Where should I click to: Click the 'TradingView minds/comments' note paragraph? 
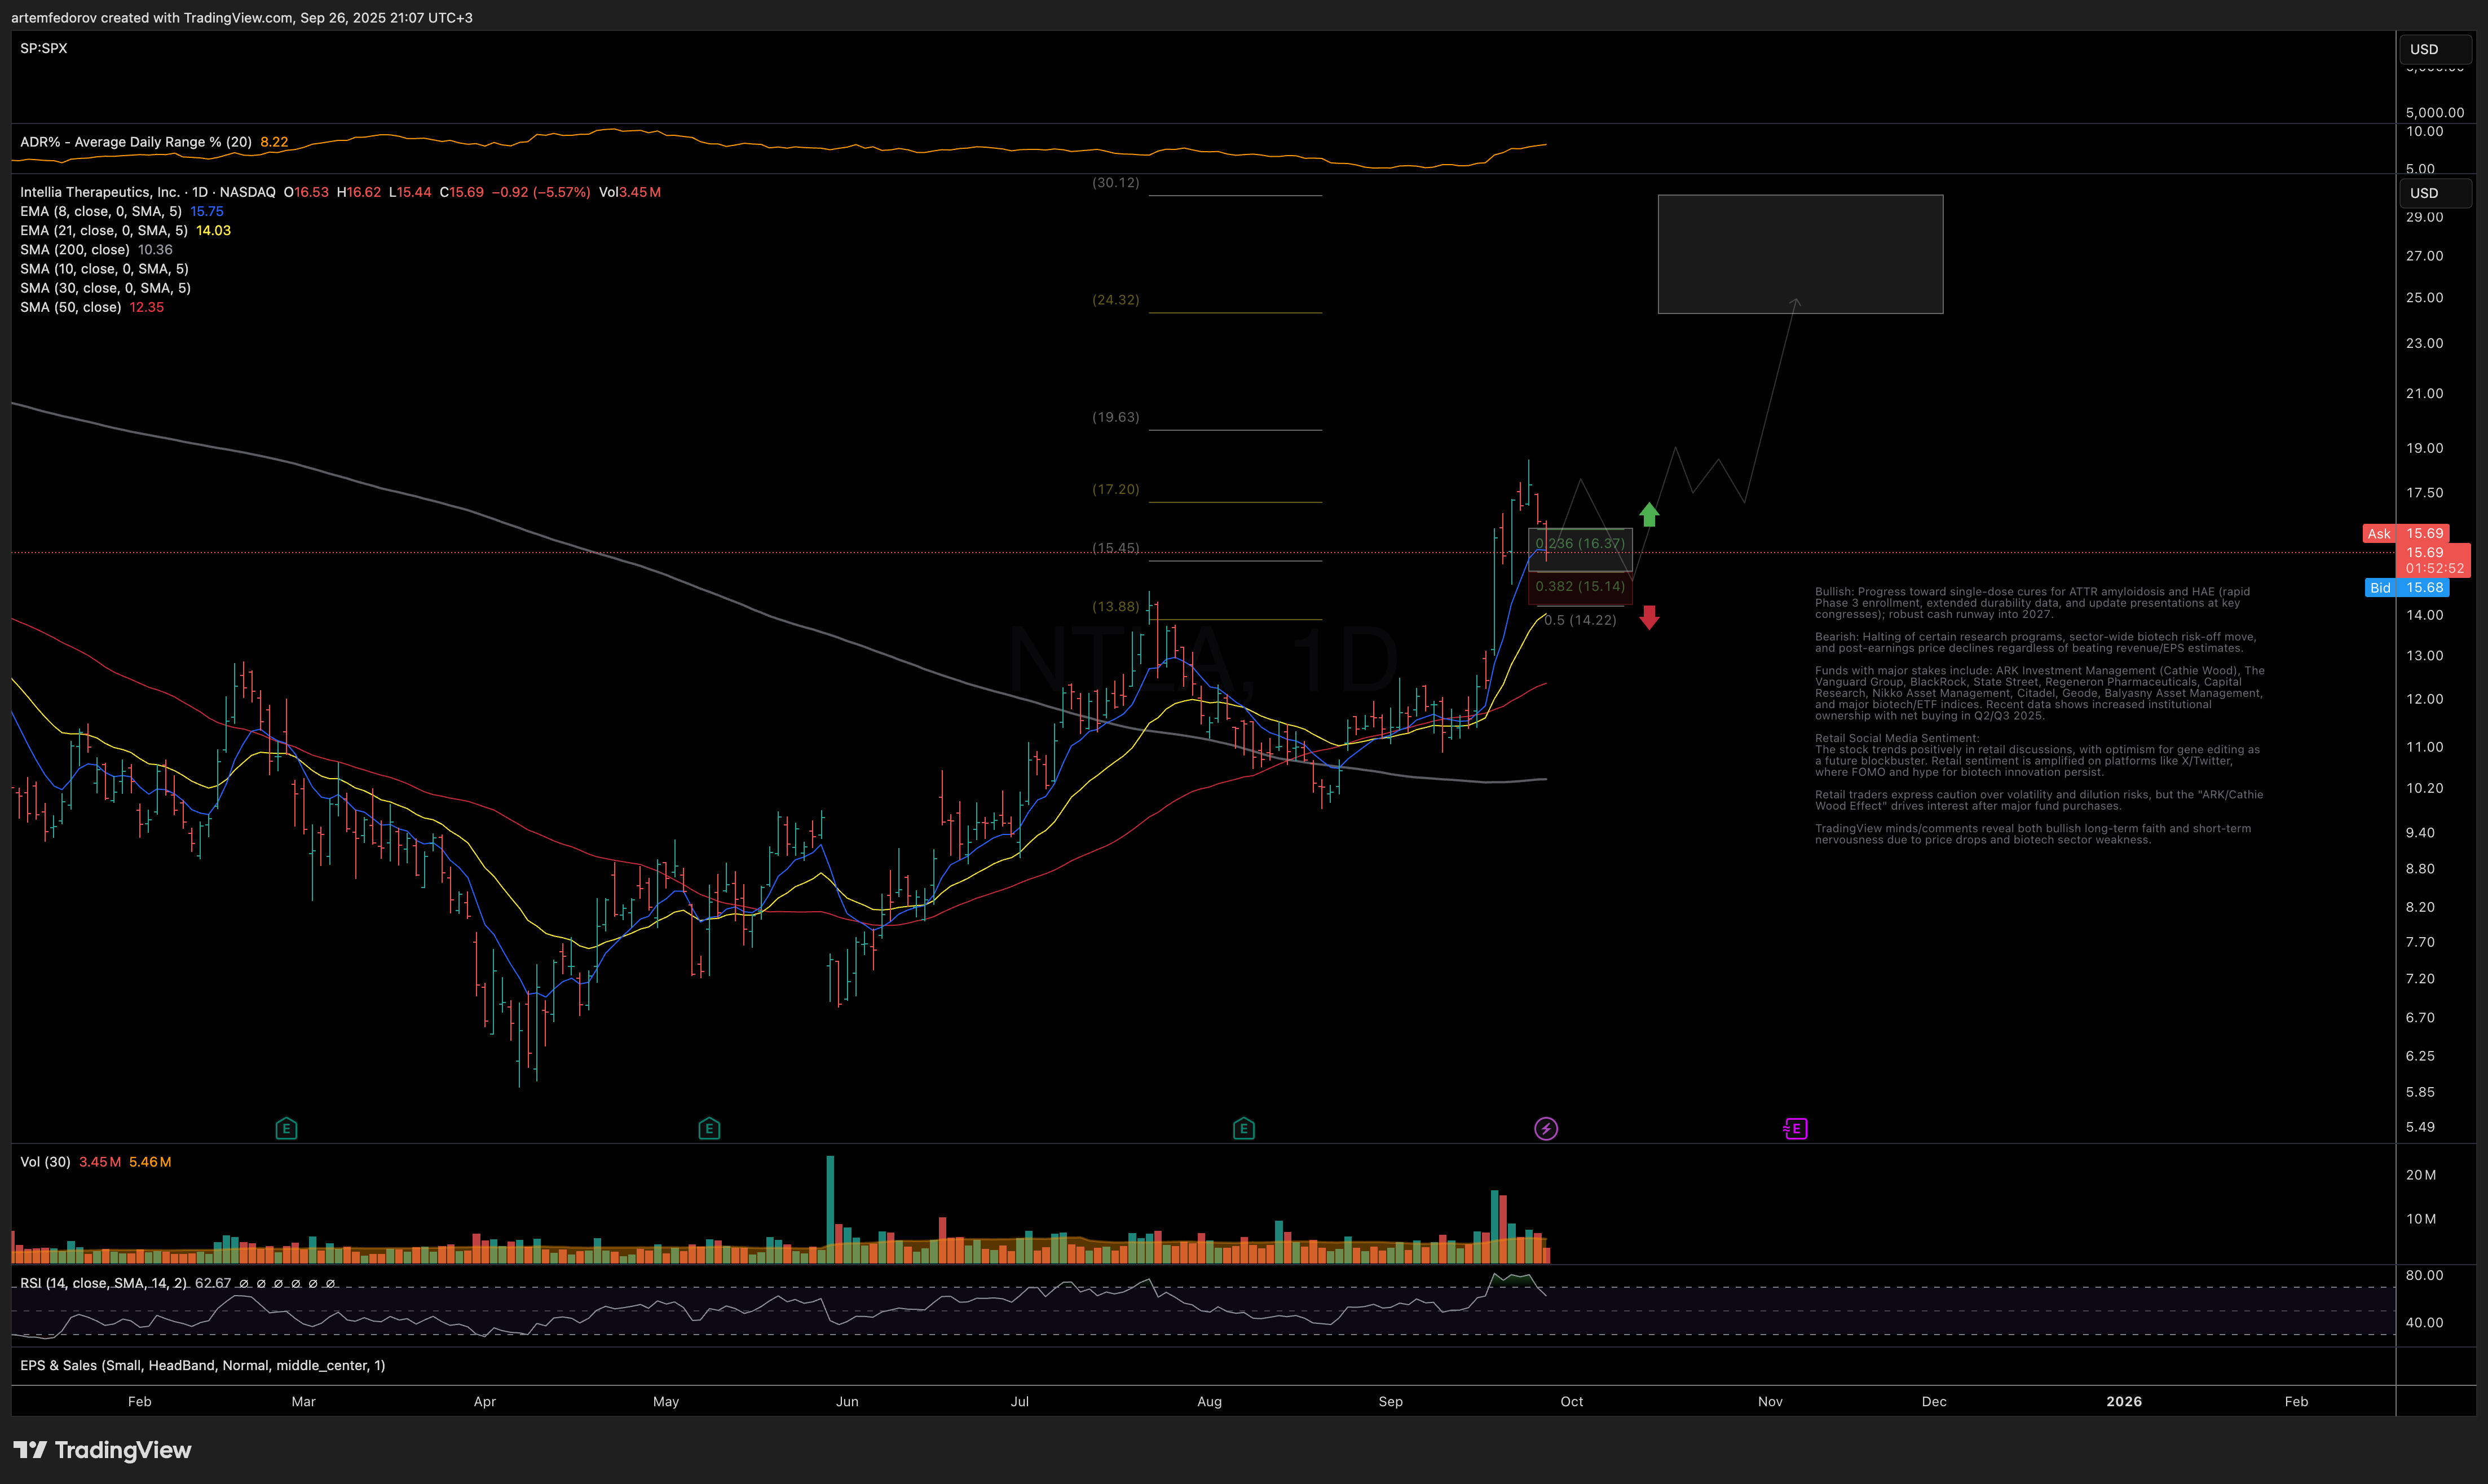pyautogui.click(x=2033, y=834)
